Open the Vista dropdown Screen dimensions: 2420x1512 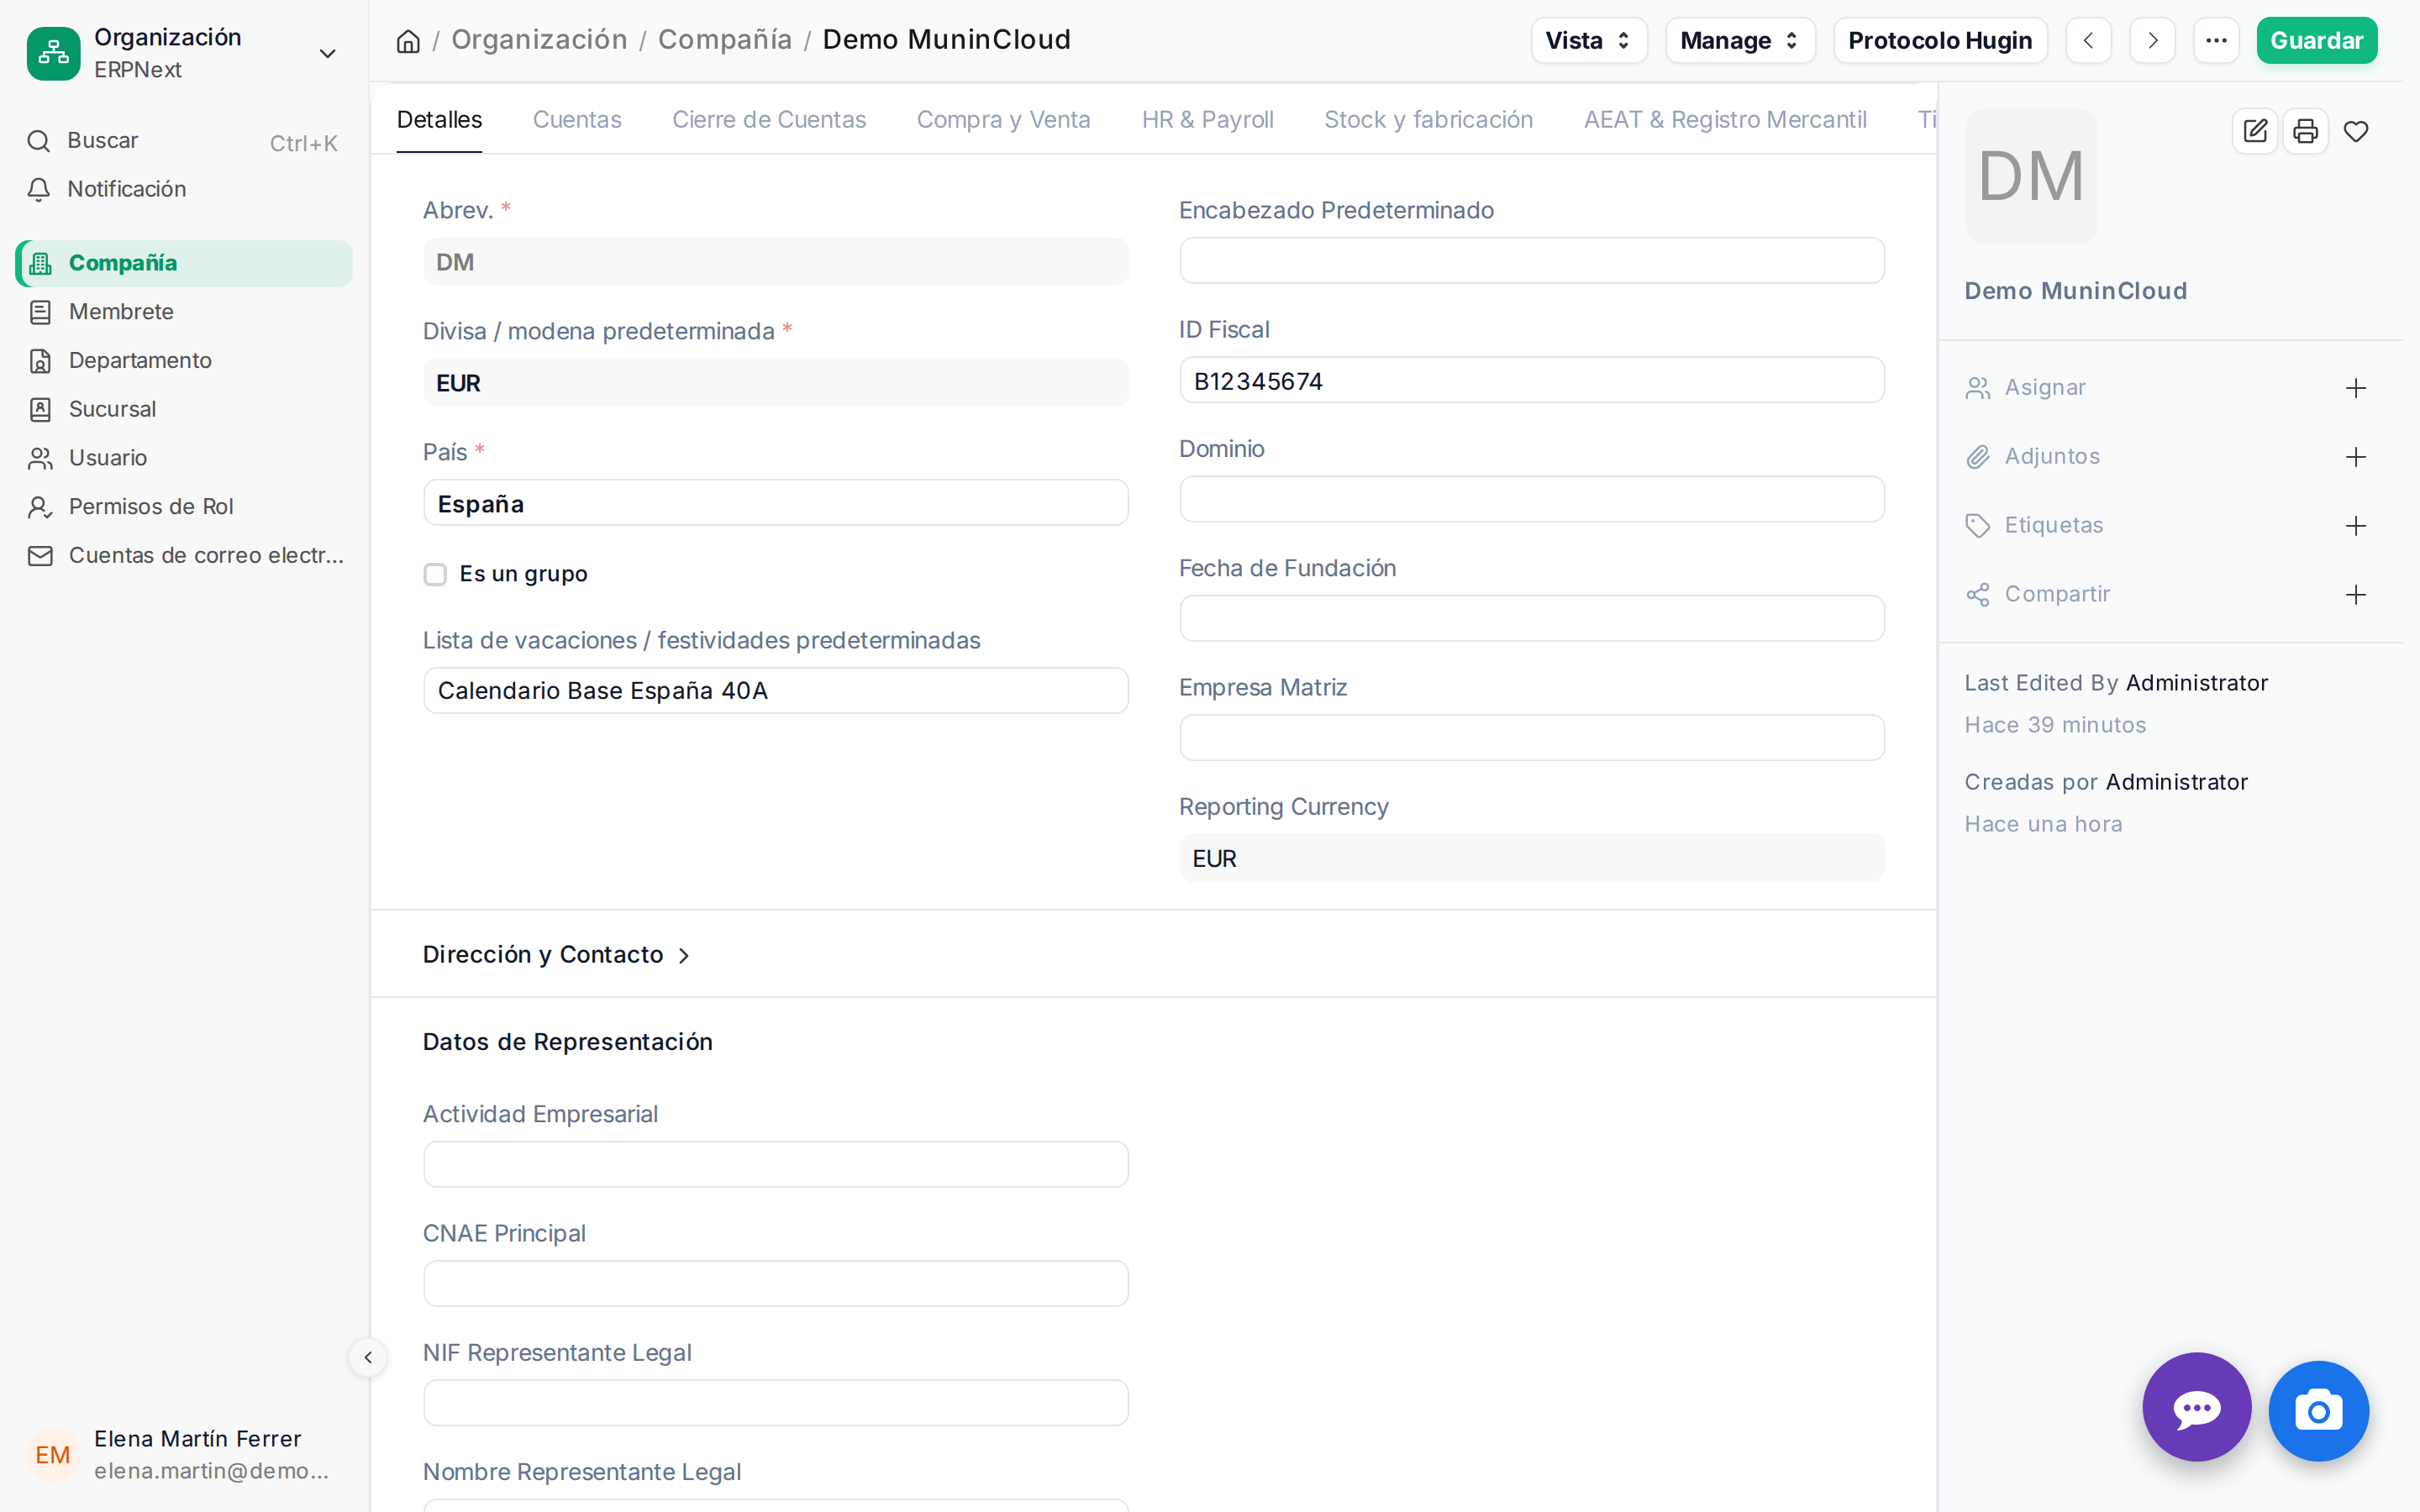tap(1588, 41)
